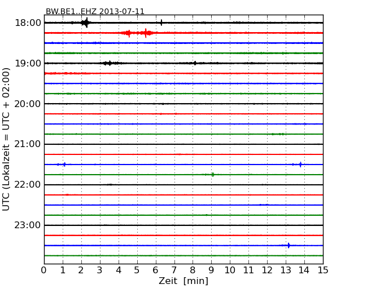
Task: Click the blue spike near minute 14 on the 21:30 trace
Action: click(x=300, y=165)
